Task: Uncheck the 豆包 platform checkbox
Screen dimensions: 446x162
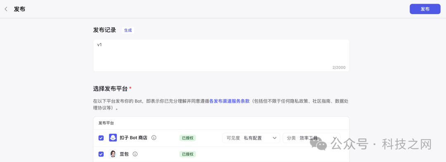Action: tap(101, 154)
